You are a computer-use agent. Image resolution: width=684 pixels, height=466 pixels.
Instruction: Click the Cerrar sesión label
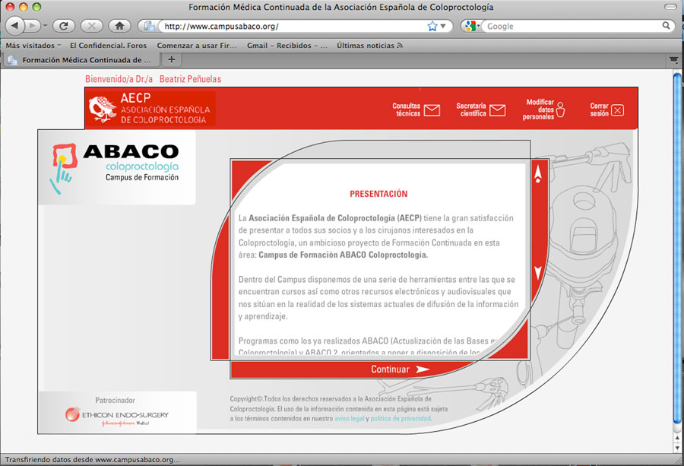pos(600,109)
